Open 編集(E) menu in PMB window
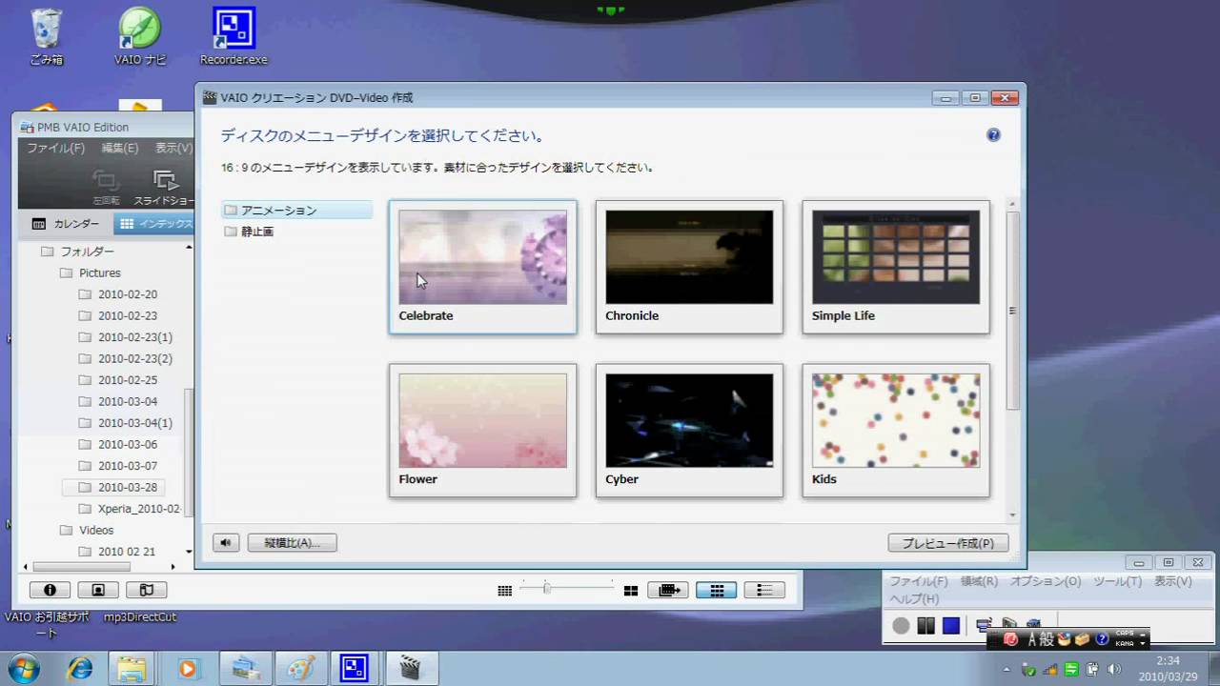Image resolution: width=1220 pixels, height=686 pixels. tap(120, 149)
